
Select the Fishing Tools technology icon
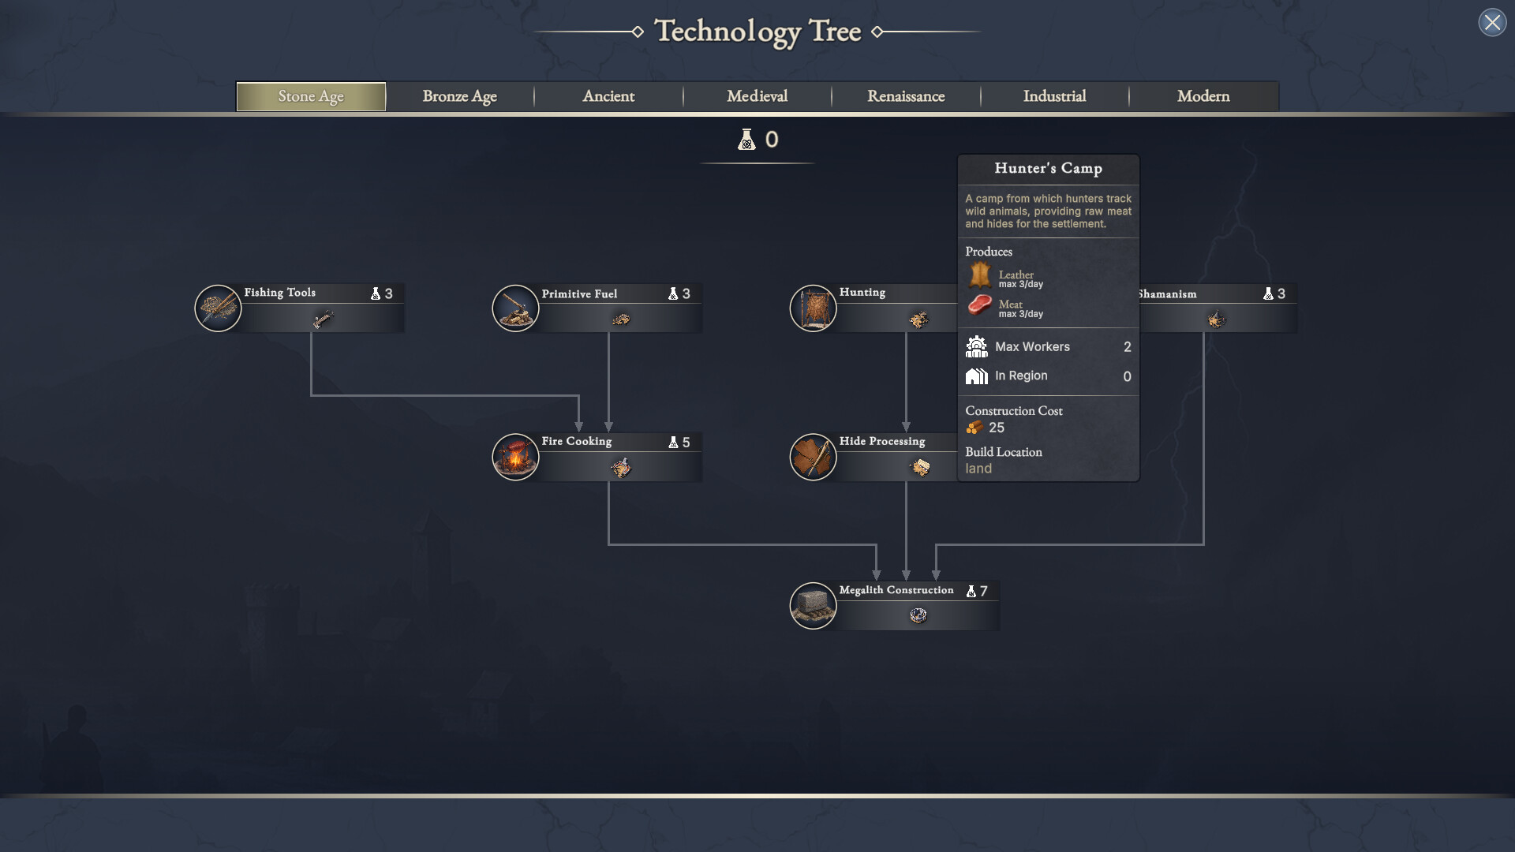click(x=218, y=308)
